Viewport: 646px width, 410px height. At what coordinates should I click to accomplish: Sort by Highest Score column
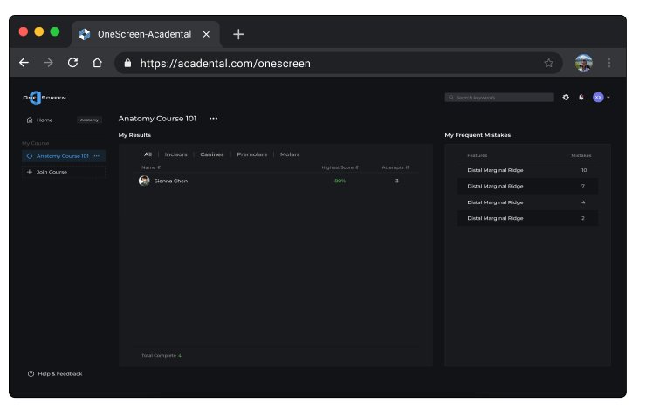coord(340,168)
